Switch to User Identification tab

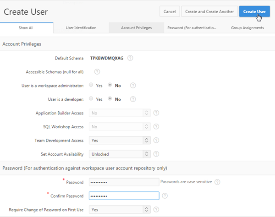[81, 28]
